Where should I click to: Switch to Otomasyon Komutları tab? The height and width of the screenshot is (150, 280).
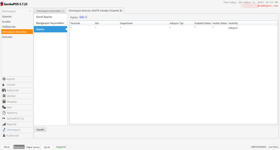48,11
